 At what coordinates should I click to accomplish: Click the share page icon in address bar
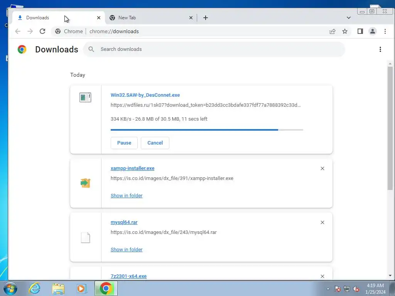(332, 31)
